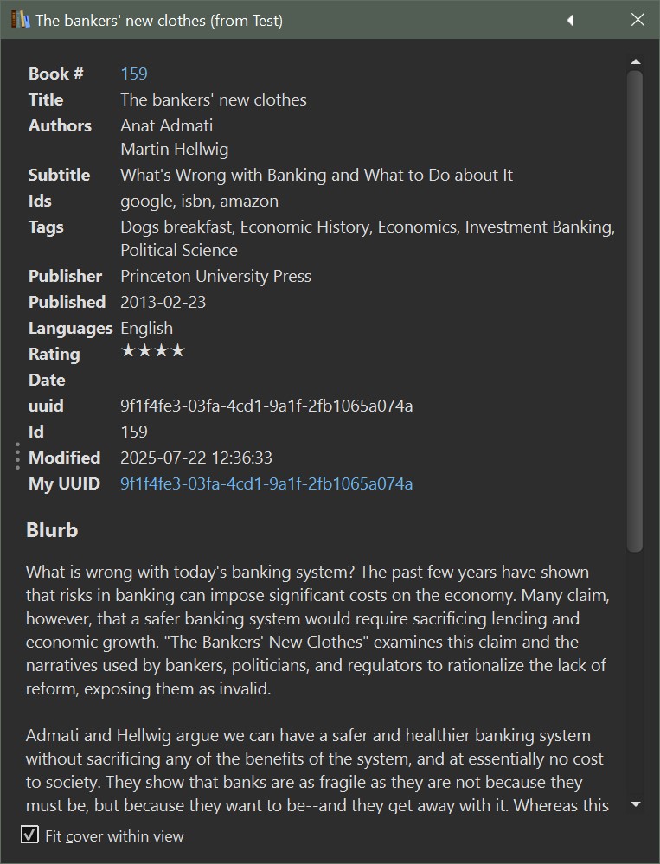Screen dimensions: 660x864
Task: Click author Anat Admati
Action: click(166, 125)
